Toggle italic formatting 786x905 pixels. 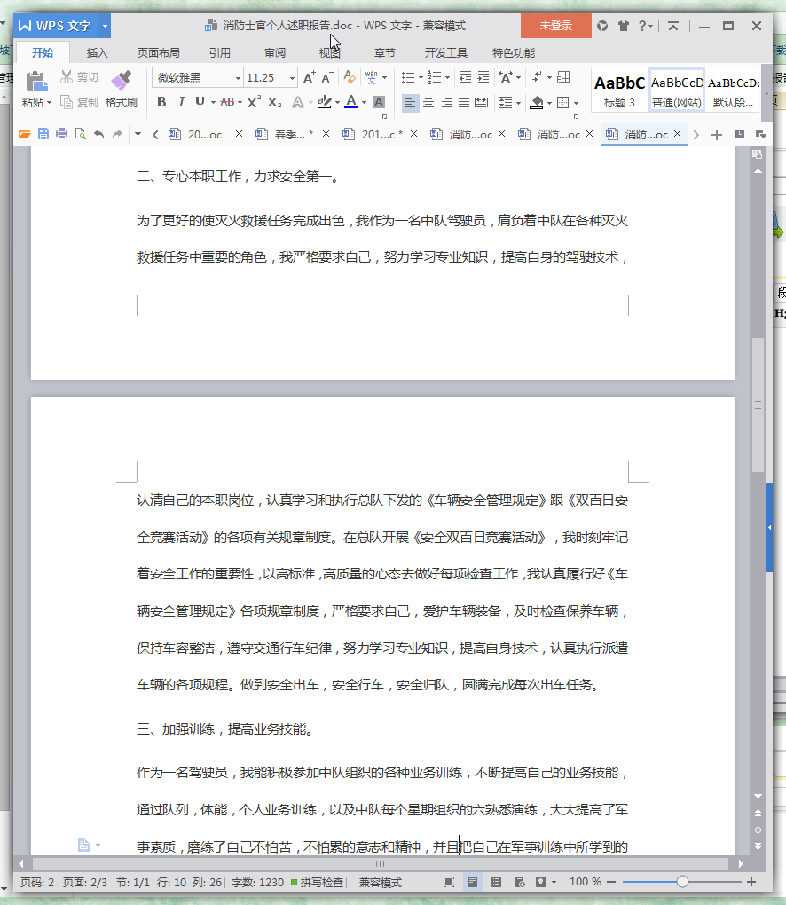(x=181, y=102)
